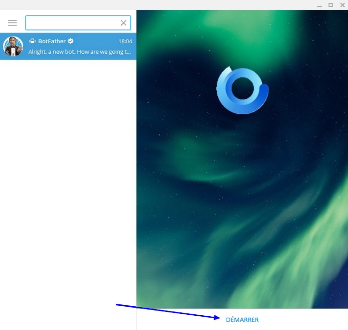Image resolution: width=348 pixels, height=330 pixels.
Task: Click the blue arrow annotation's arrowhead
Action: coord(219,319)
